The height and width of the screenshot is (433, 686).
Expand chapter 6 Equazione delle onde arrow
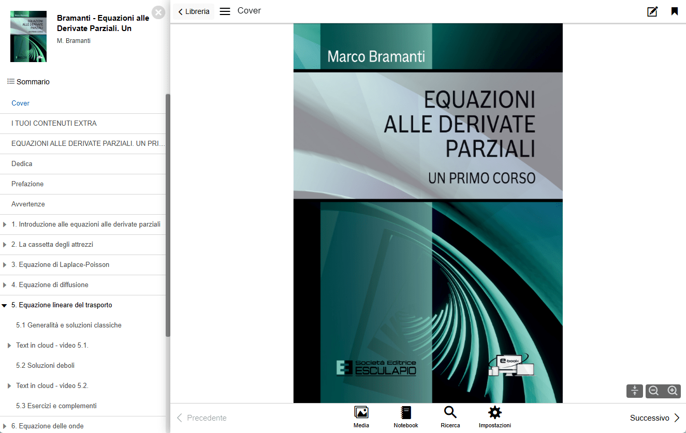pos(5,426)
